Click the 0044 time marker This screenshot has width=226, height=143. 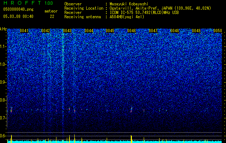coord(89,31)
